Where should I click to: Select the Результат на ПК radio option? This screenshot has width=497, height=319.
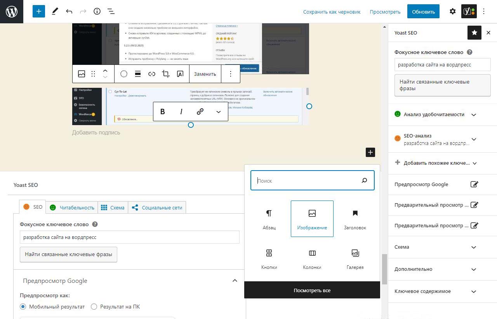pos(94,307)
